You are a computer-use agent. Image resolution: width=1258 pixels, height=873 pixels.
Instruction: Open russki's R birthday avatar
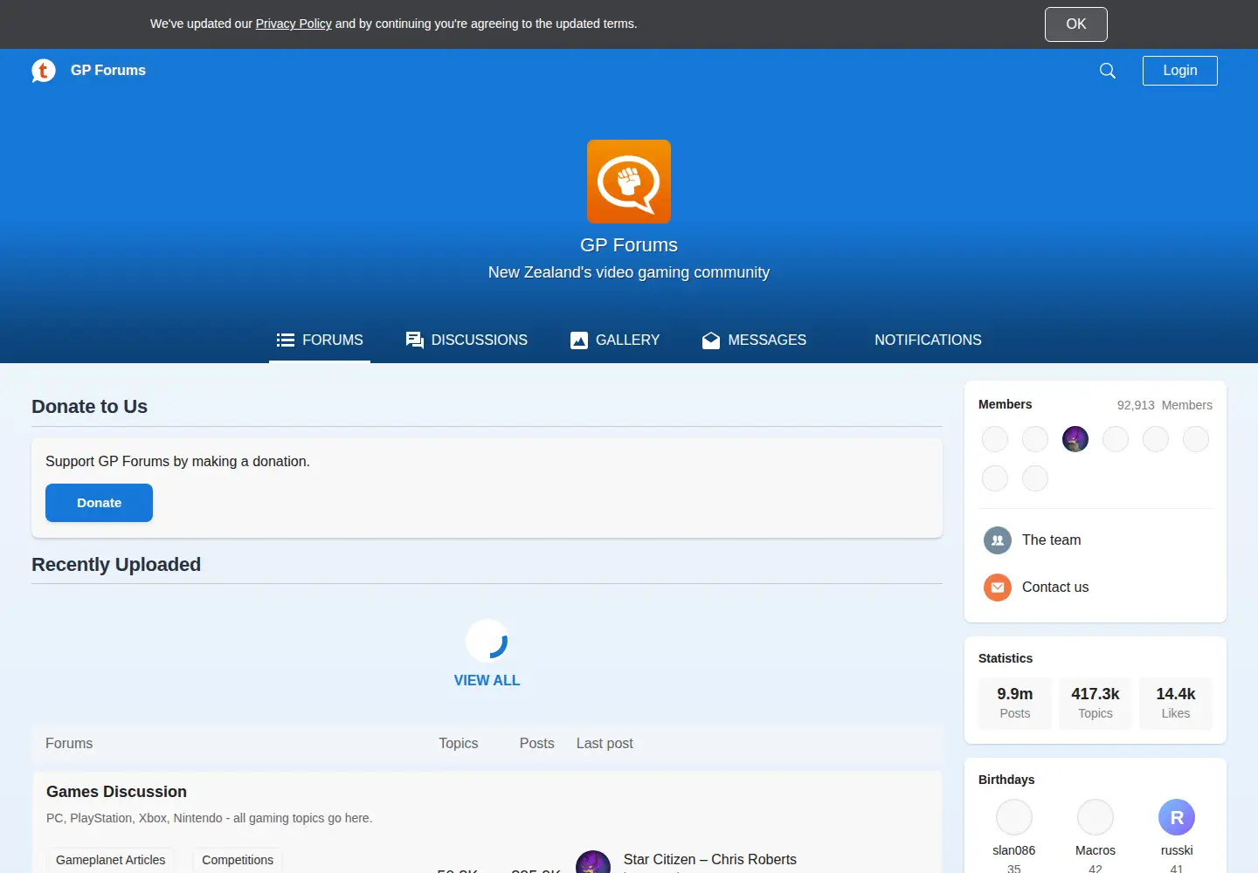(x=1177, y=818)
